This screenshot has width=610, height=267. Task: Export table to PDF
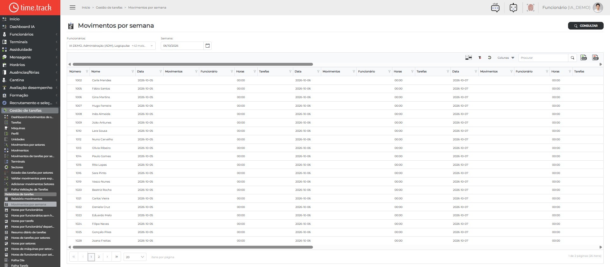pos(595,57)
